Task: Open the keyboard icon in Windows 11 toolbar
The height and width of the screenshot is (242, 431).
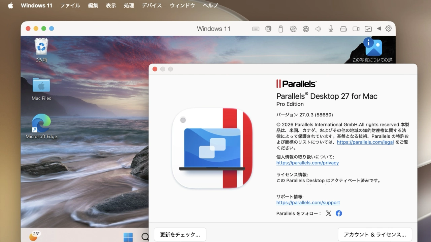Action: click(x=256, y=29)
